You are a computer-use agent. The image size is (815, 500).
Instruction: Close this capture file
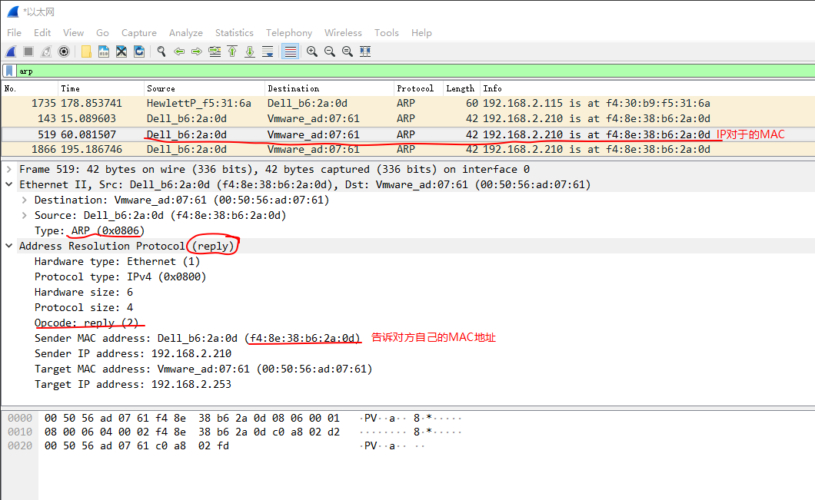[121, 51]
